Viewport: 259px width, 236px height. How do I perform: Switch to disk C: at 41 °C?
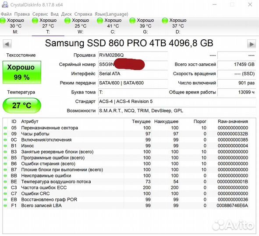click(x=113, y=26)
